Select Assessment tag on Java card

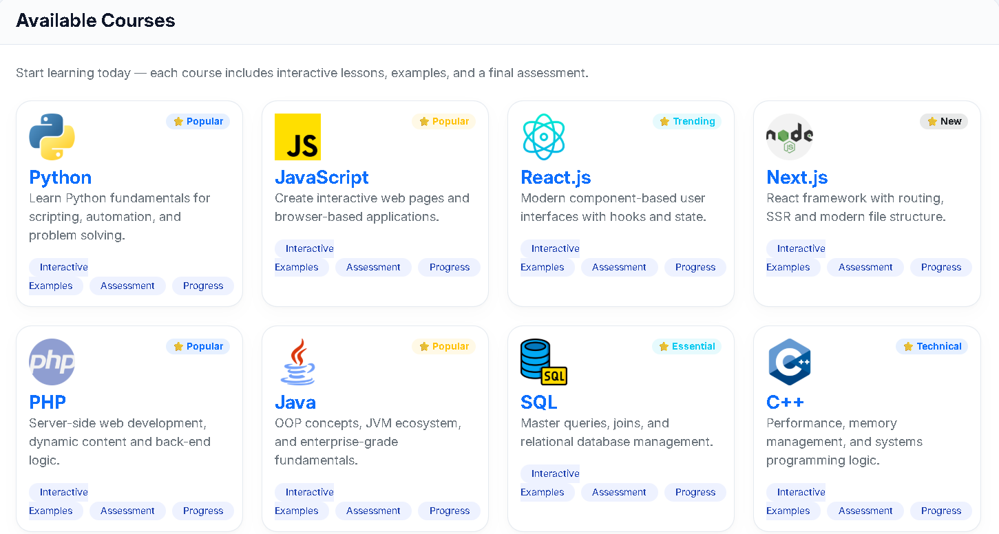click(x=373, y=511)
